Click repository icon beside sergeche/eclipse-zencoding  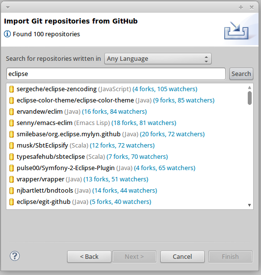11,89
